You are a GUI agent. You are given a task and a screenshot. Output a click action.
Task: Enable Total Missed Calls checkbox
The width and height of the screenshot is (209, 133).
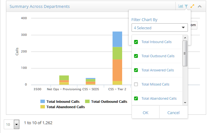tap(136, 84)
